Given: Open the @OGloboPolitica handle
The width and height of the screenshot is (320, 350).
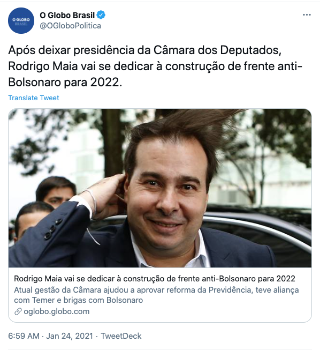Looking at the screenshot, I should [x=70, y=26].
